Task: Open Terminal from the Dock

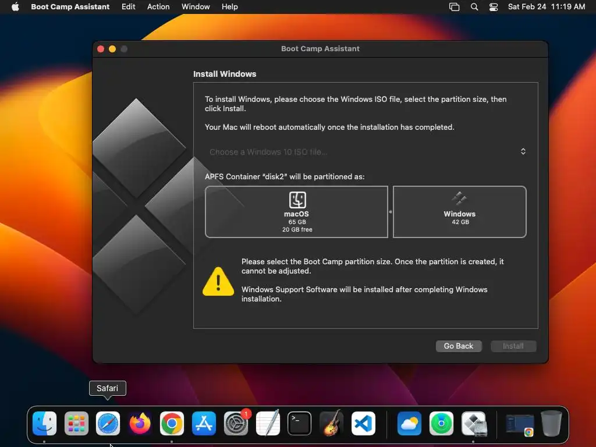Action: [x=300, y=423]
